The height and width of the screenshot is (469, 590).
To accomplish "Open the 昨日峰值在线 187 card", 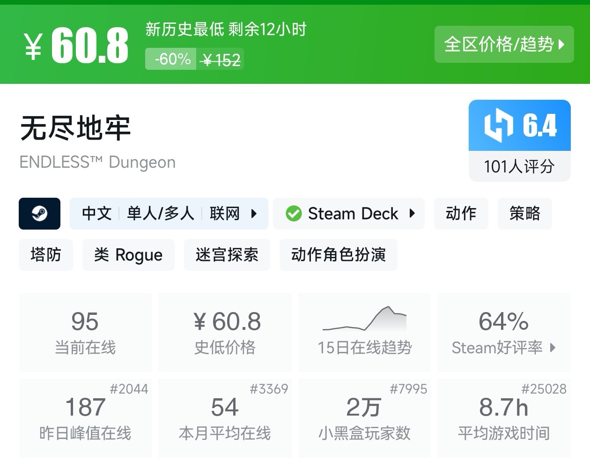I will pos(85,418).
